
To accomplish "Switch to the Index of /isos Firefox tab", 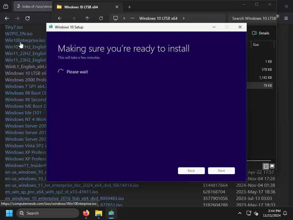I will pyautogui.click(x=33, y=7).
